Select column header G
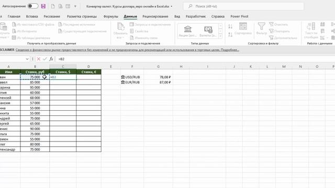This screenshot has width=335, height=188. 158,66
